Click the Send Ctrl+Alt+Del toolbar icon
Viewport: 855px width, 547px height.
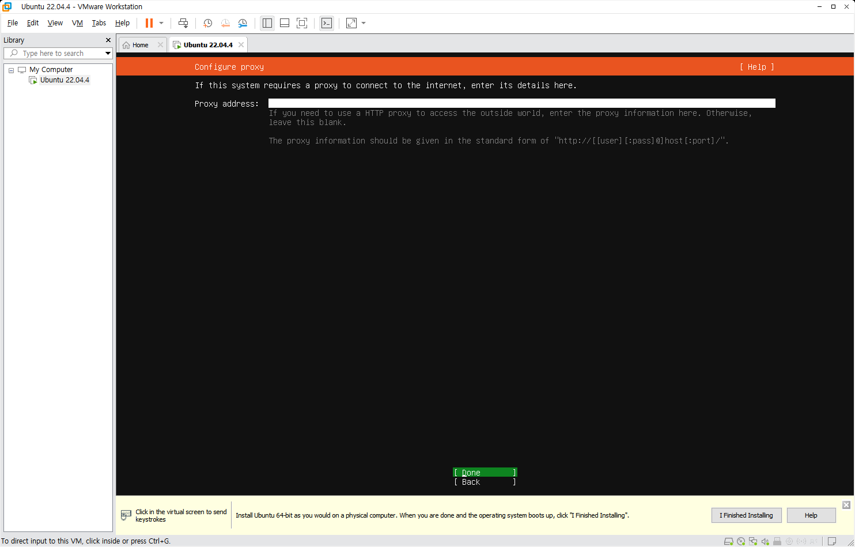pyautogui.click(x=183, y=23)
